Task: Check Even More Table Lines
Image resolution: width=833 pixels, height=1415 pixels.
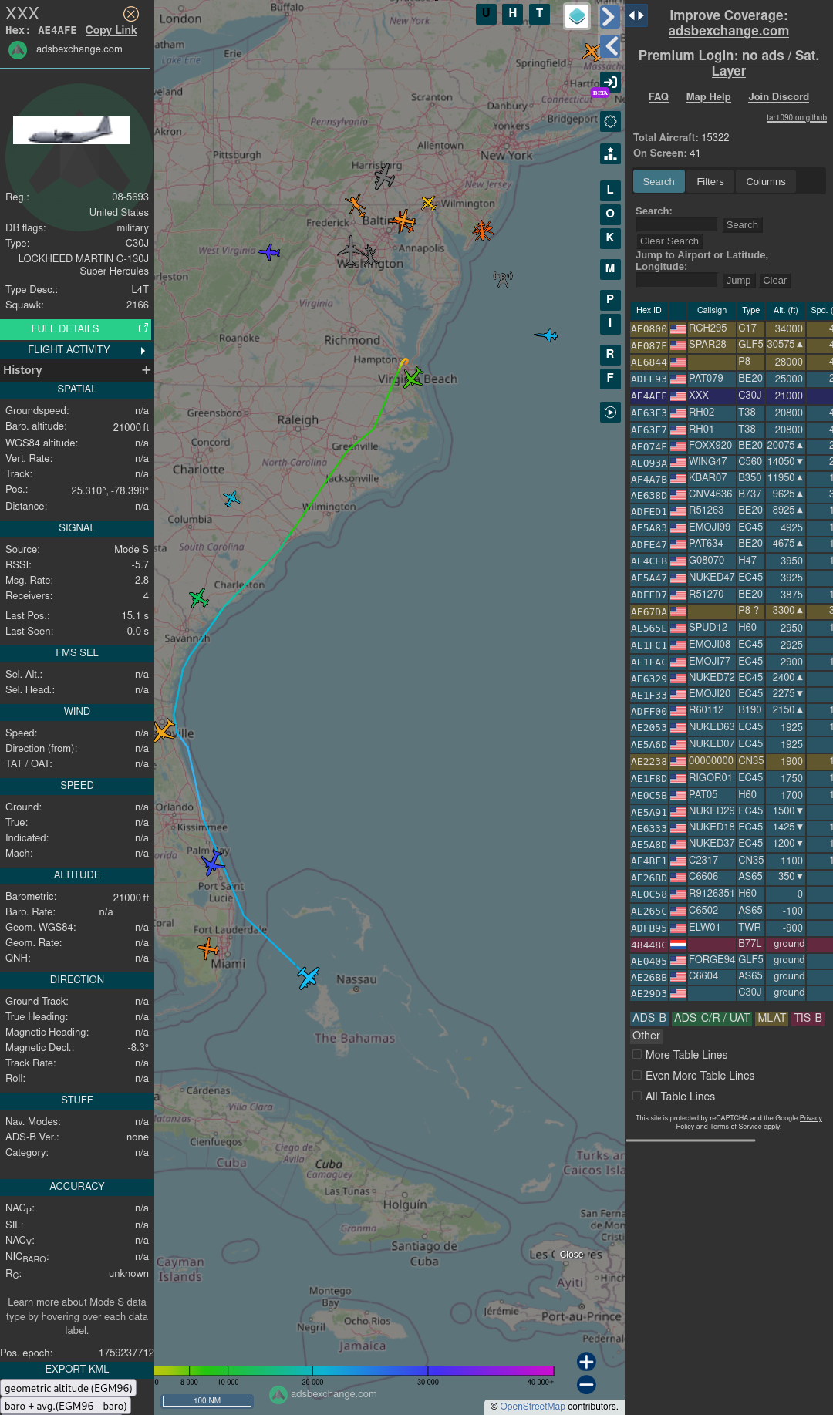Action: click(637, 1075)
